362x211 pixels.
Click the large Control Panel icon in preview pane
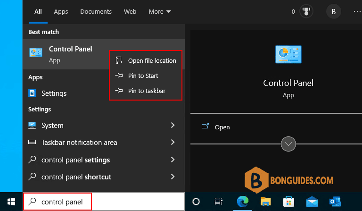coord(288,55)
